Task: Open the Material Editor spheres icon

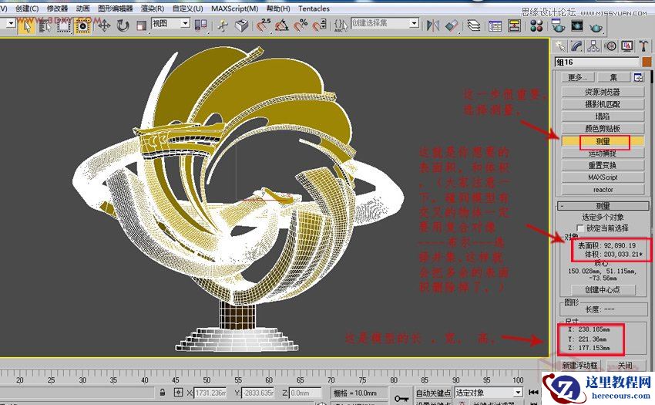Action: (x=536, y=26)
